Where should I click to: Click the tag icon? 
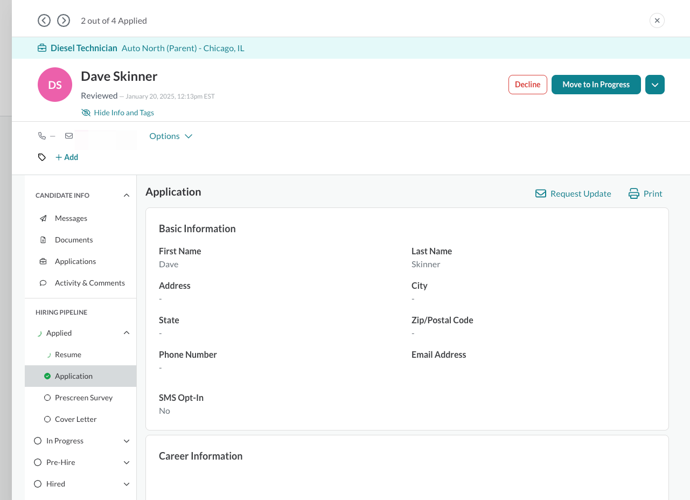tap(42, 157)
